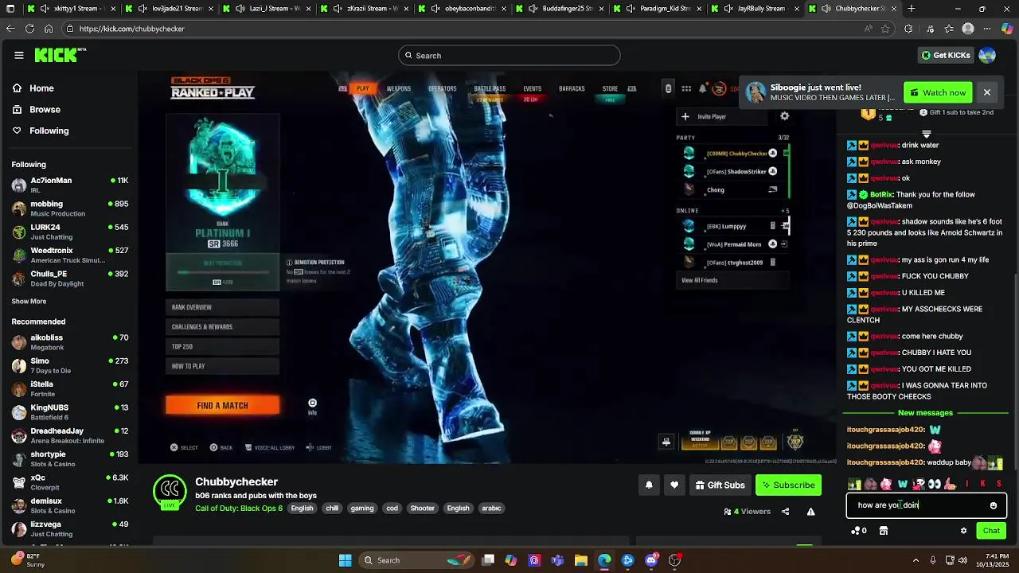Click the 4 Viewers count
1019x573 pixels.
748,512
